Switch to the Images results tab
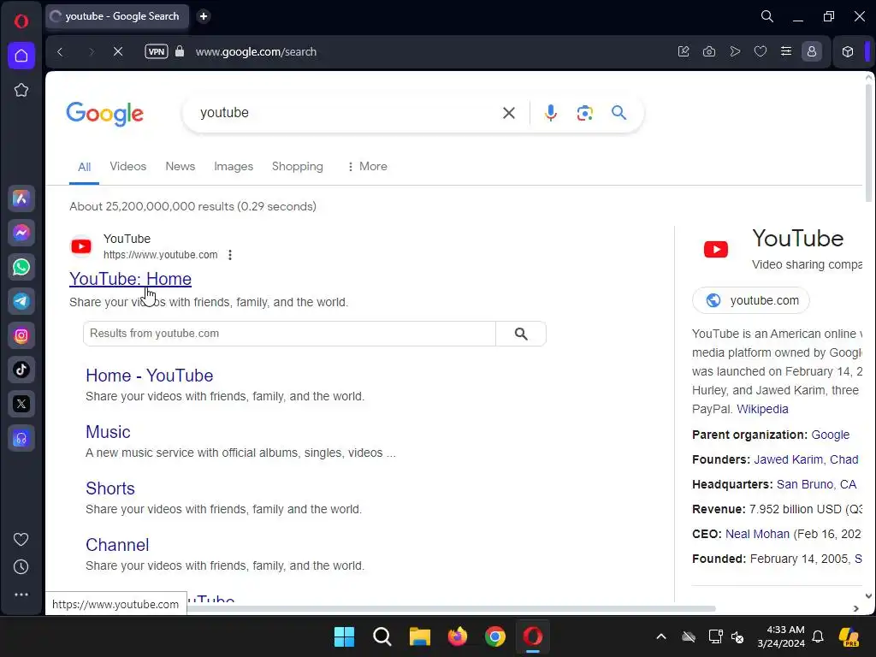The width and height of the screenshot is (876, 657). point(234,167)
